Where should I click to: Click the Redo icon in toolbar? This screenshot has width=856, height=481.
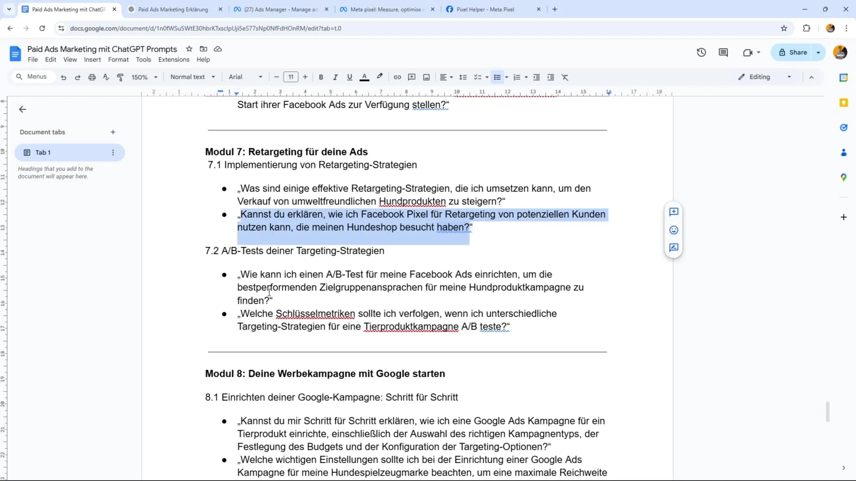click(x=78, y=77)
